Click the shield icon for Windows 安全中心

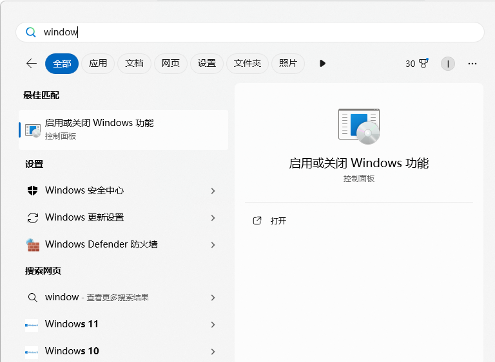32,190
